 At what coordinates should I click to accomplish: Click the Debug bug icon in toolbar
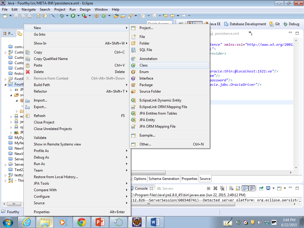coord(62,16)
